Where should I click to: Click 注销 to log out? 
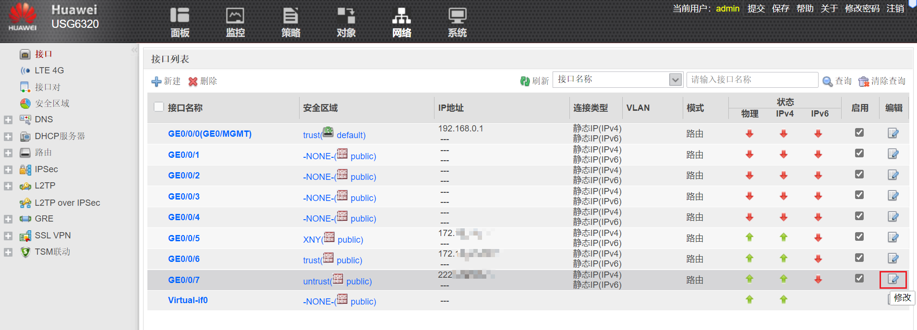click(x=895, y=9)
